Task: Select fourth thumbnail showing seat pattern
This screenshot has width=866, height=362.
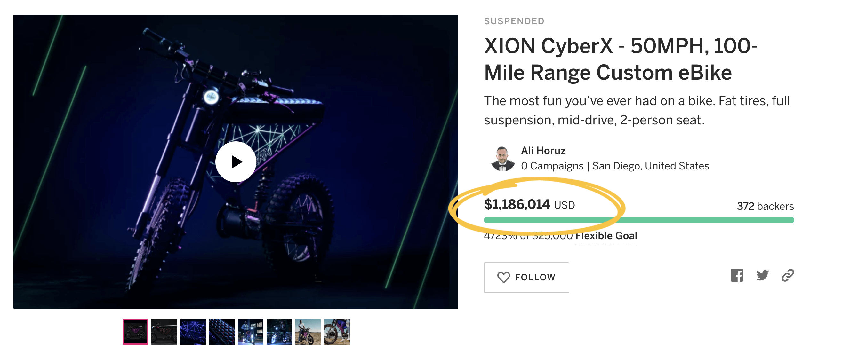Action: click(x=221, y=332)
